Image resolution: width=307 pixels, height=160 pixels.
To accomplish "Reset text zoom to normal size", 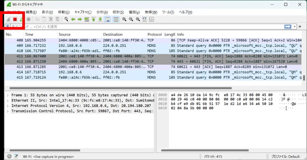I will [x=138, y=19].
